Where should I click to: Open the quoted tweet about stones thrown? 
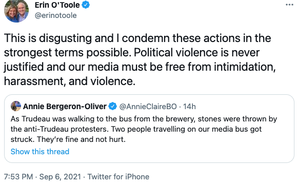149,129
